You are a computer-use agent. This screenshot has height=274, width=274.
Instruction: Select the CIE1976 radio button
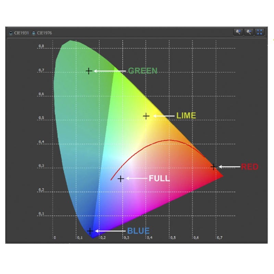coord(34,33)
